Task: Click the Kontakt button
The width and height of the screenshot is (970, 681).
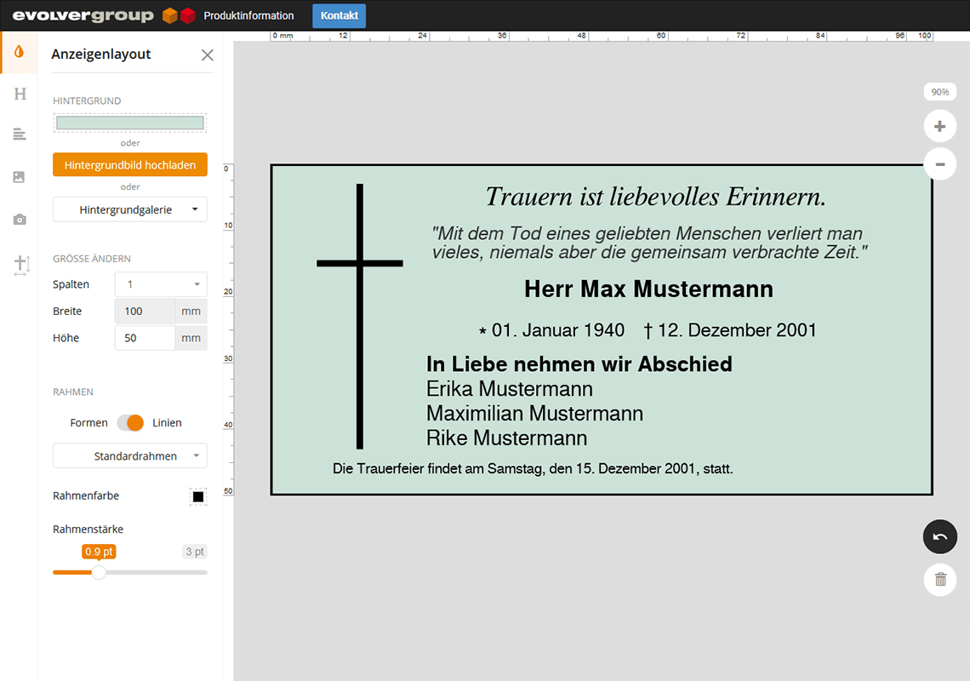Action: [x=339, y=15]
